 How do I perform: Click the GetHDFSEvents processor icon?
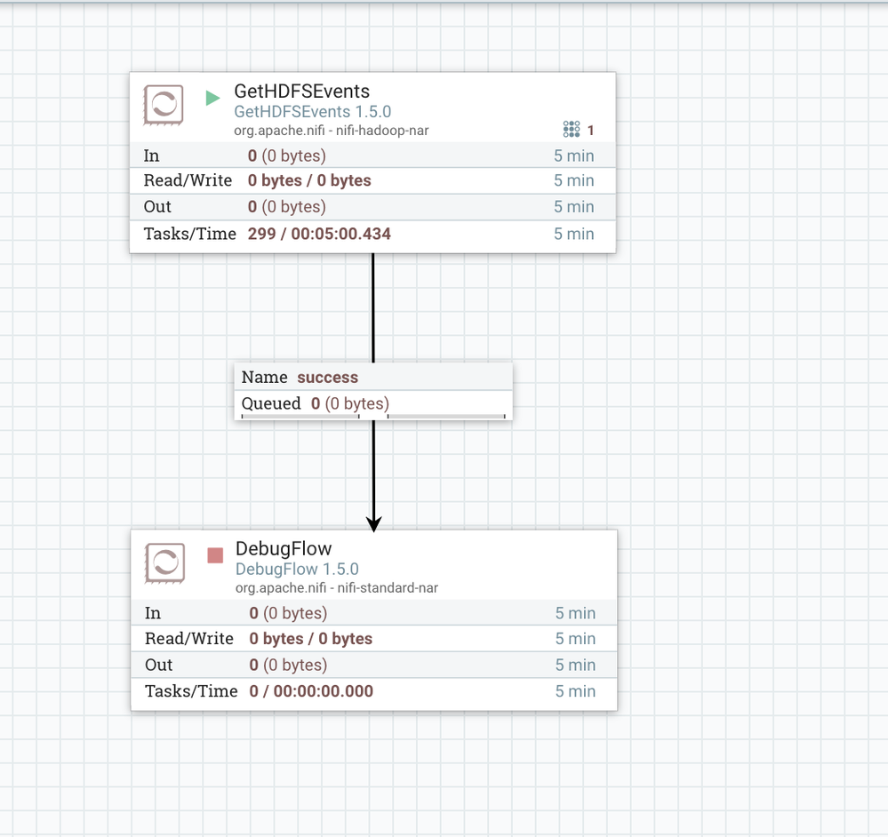click(163, 105)
